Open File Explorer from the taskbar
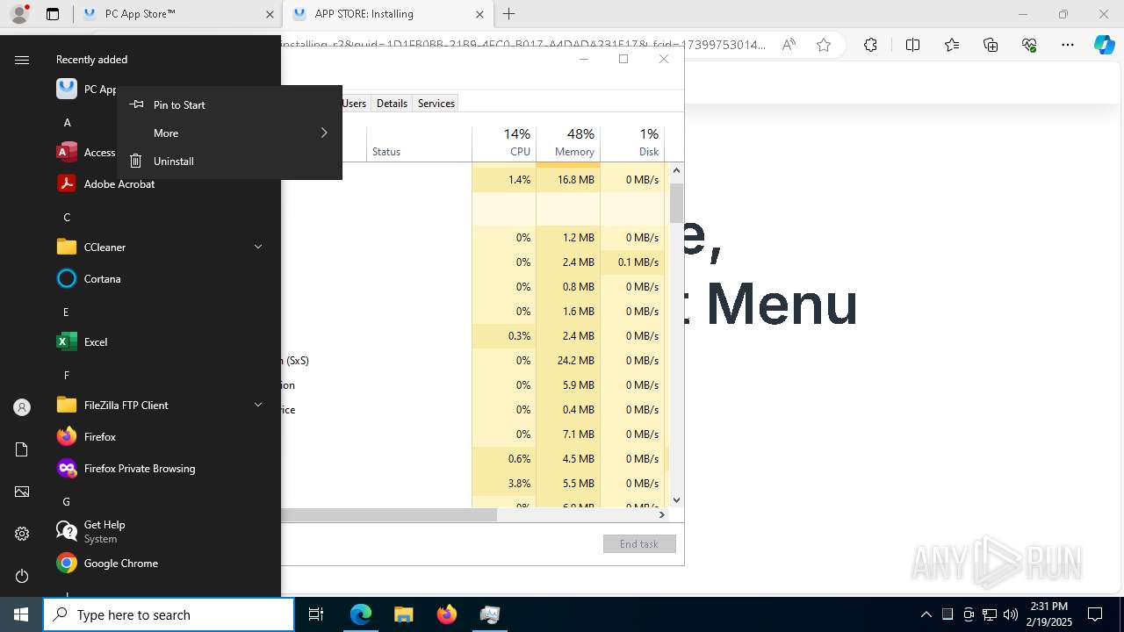Screen dimensions: 1124x632 point(404,614)
